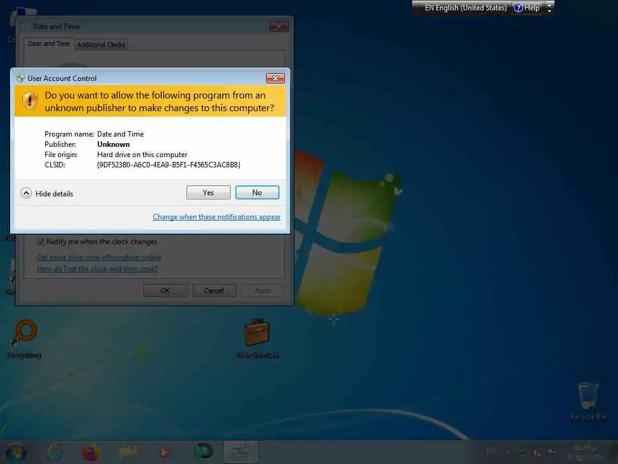The image size is (618, 464).
Task: Select the Date and Time tab
Action: point(48,43)
